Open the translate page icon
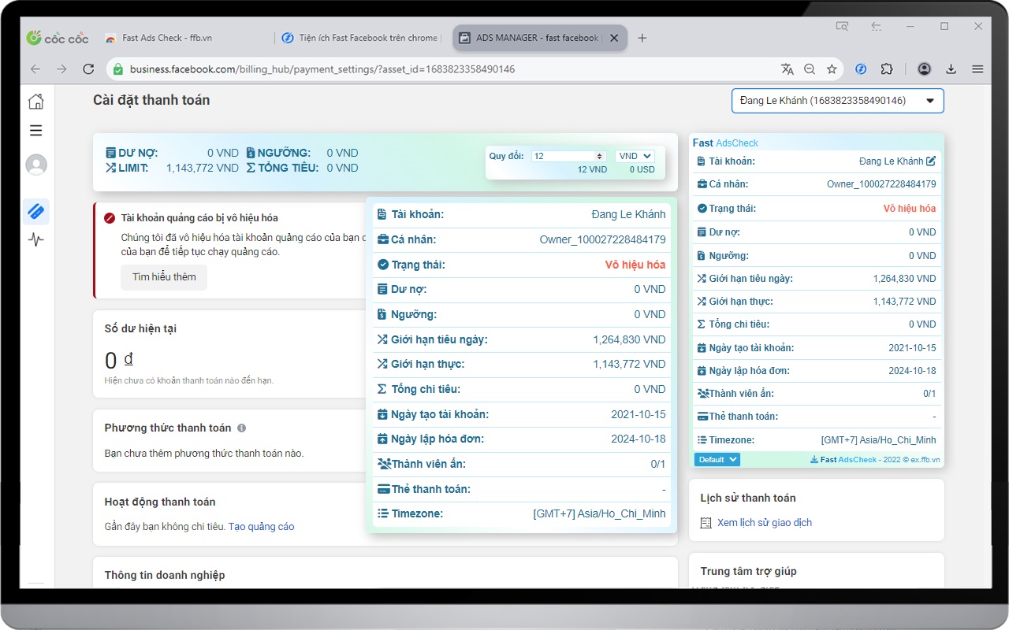The width and height of the screenshot is (1009, 630). click(x=787, y=69)
